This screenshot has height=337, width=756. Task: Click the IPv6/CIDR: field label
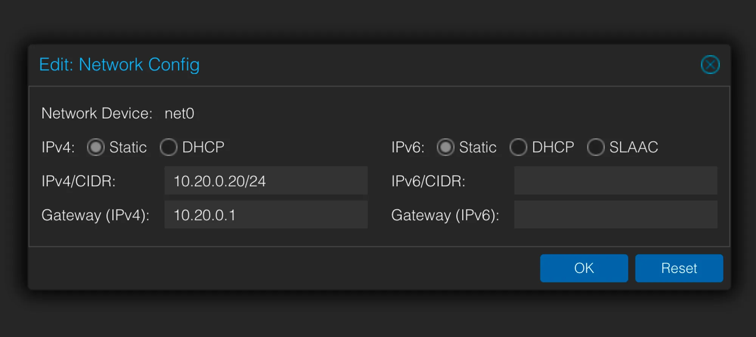(x=428, y=181)
